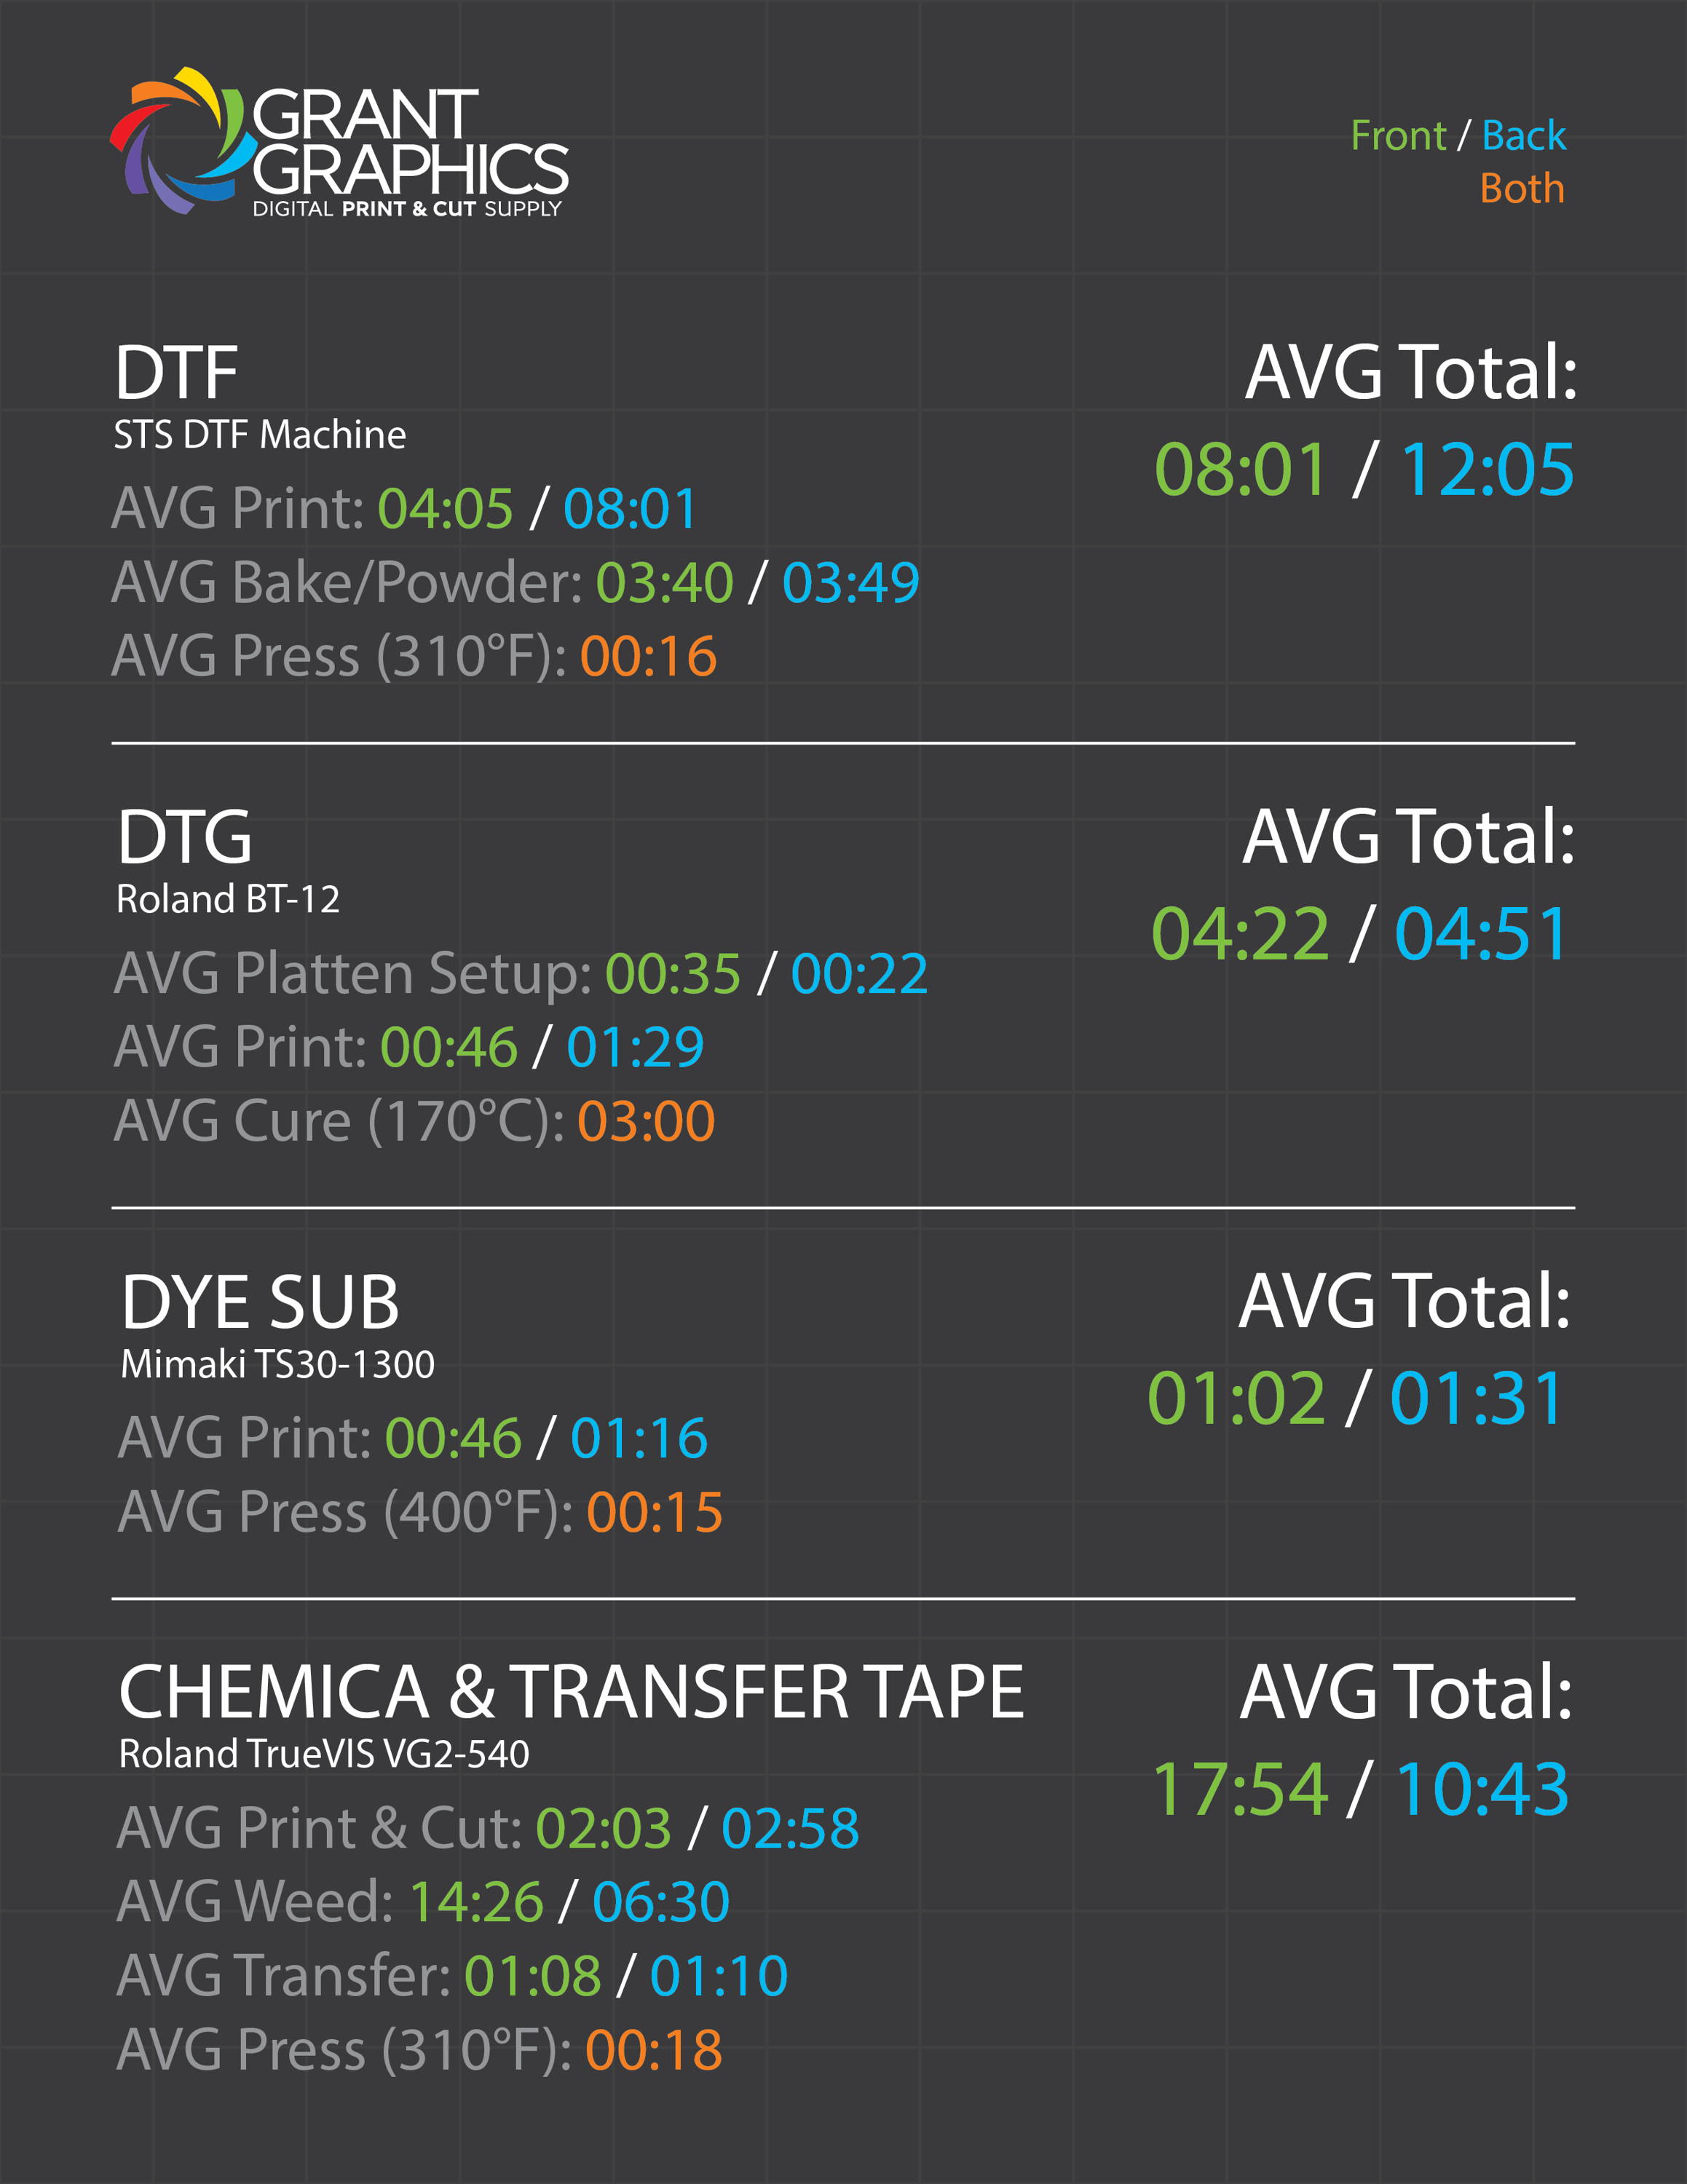This screenshot has height=2184, width=1687.
Task: Click DTF back total 12:05
Action: (1487, 469)
